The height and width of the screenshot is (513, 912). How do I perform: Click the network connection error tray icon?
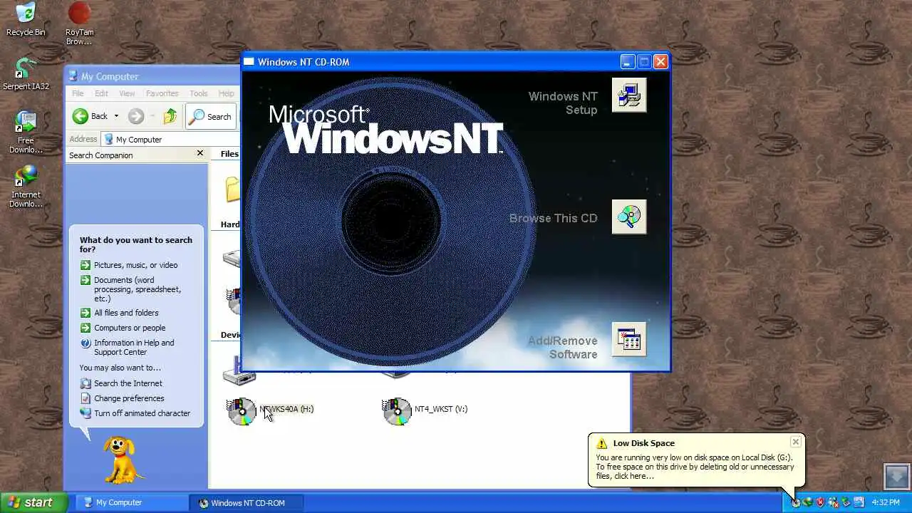click(833, 502)
